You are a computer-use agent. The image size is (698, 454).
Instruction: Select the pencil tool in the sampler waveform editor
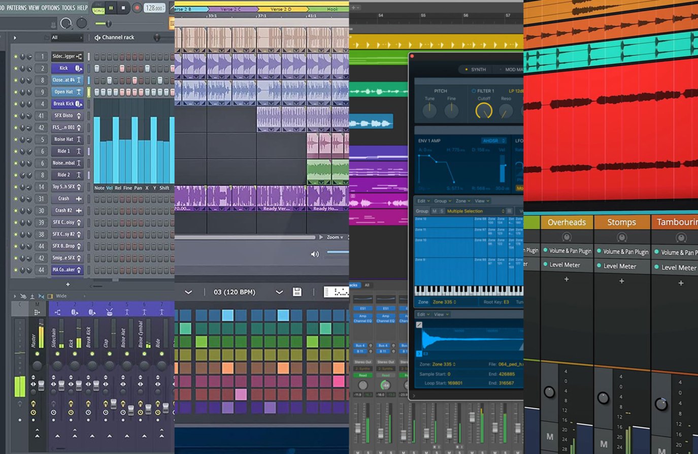pyautogui.click(x=419, y=323)
